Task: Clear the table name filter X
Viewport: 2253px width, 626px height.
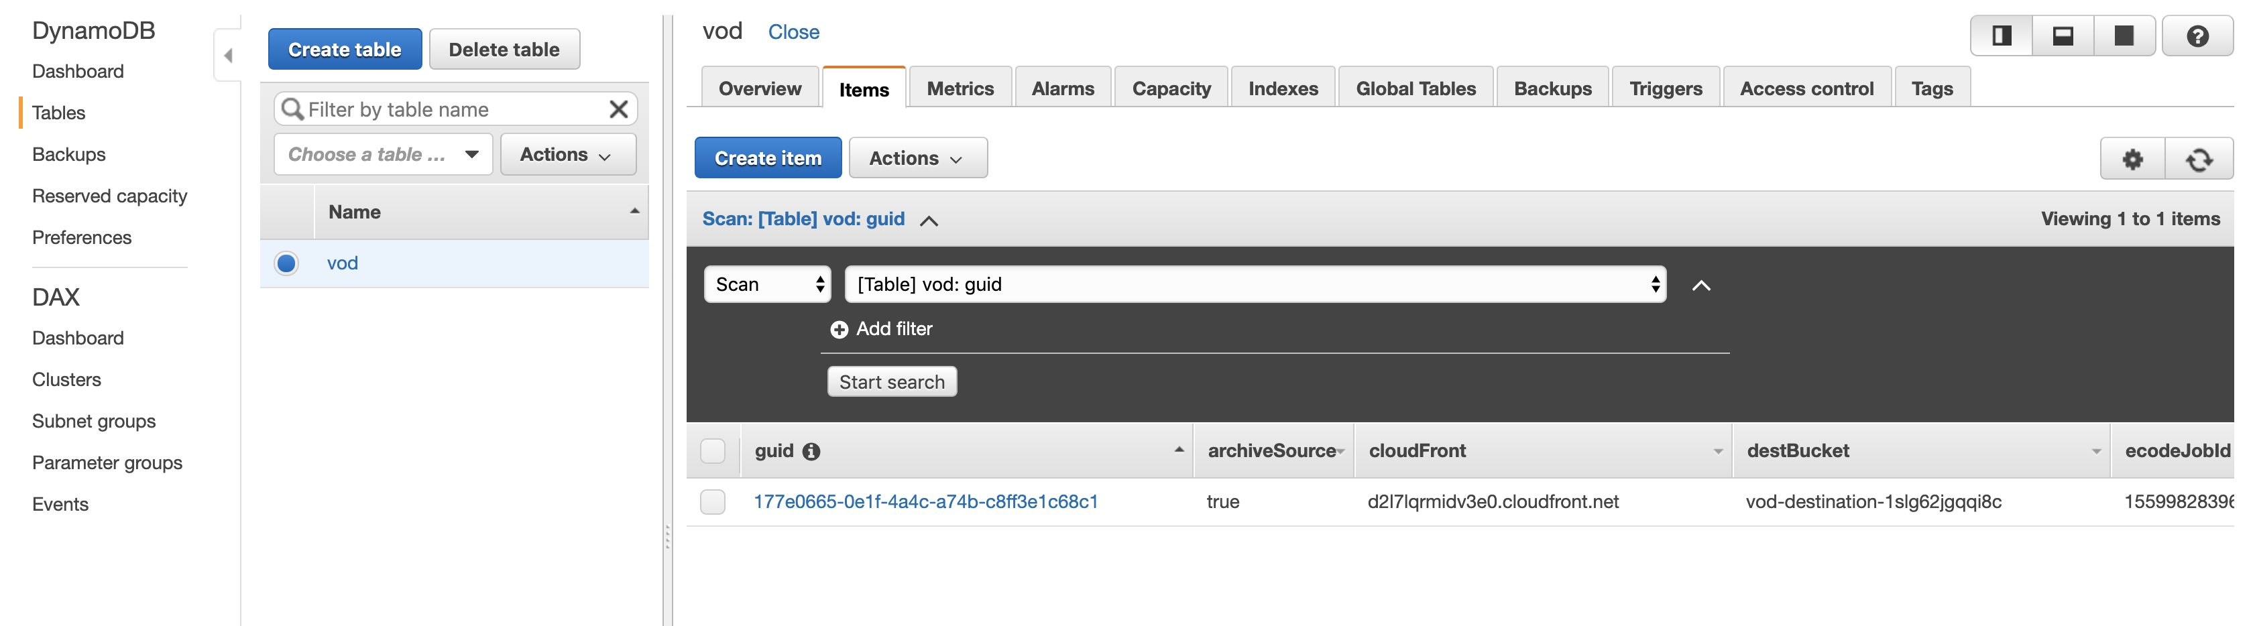Action: (618, 109)
